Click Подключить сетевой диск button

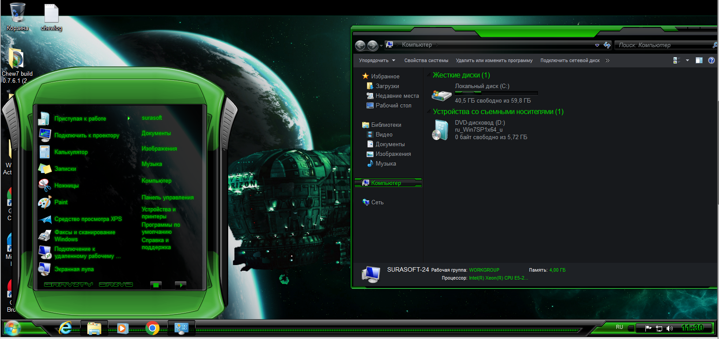[x=570, y=61]
